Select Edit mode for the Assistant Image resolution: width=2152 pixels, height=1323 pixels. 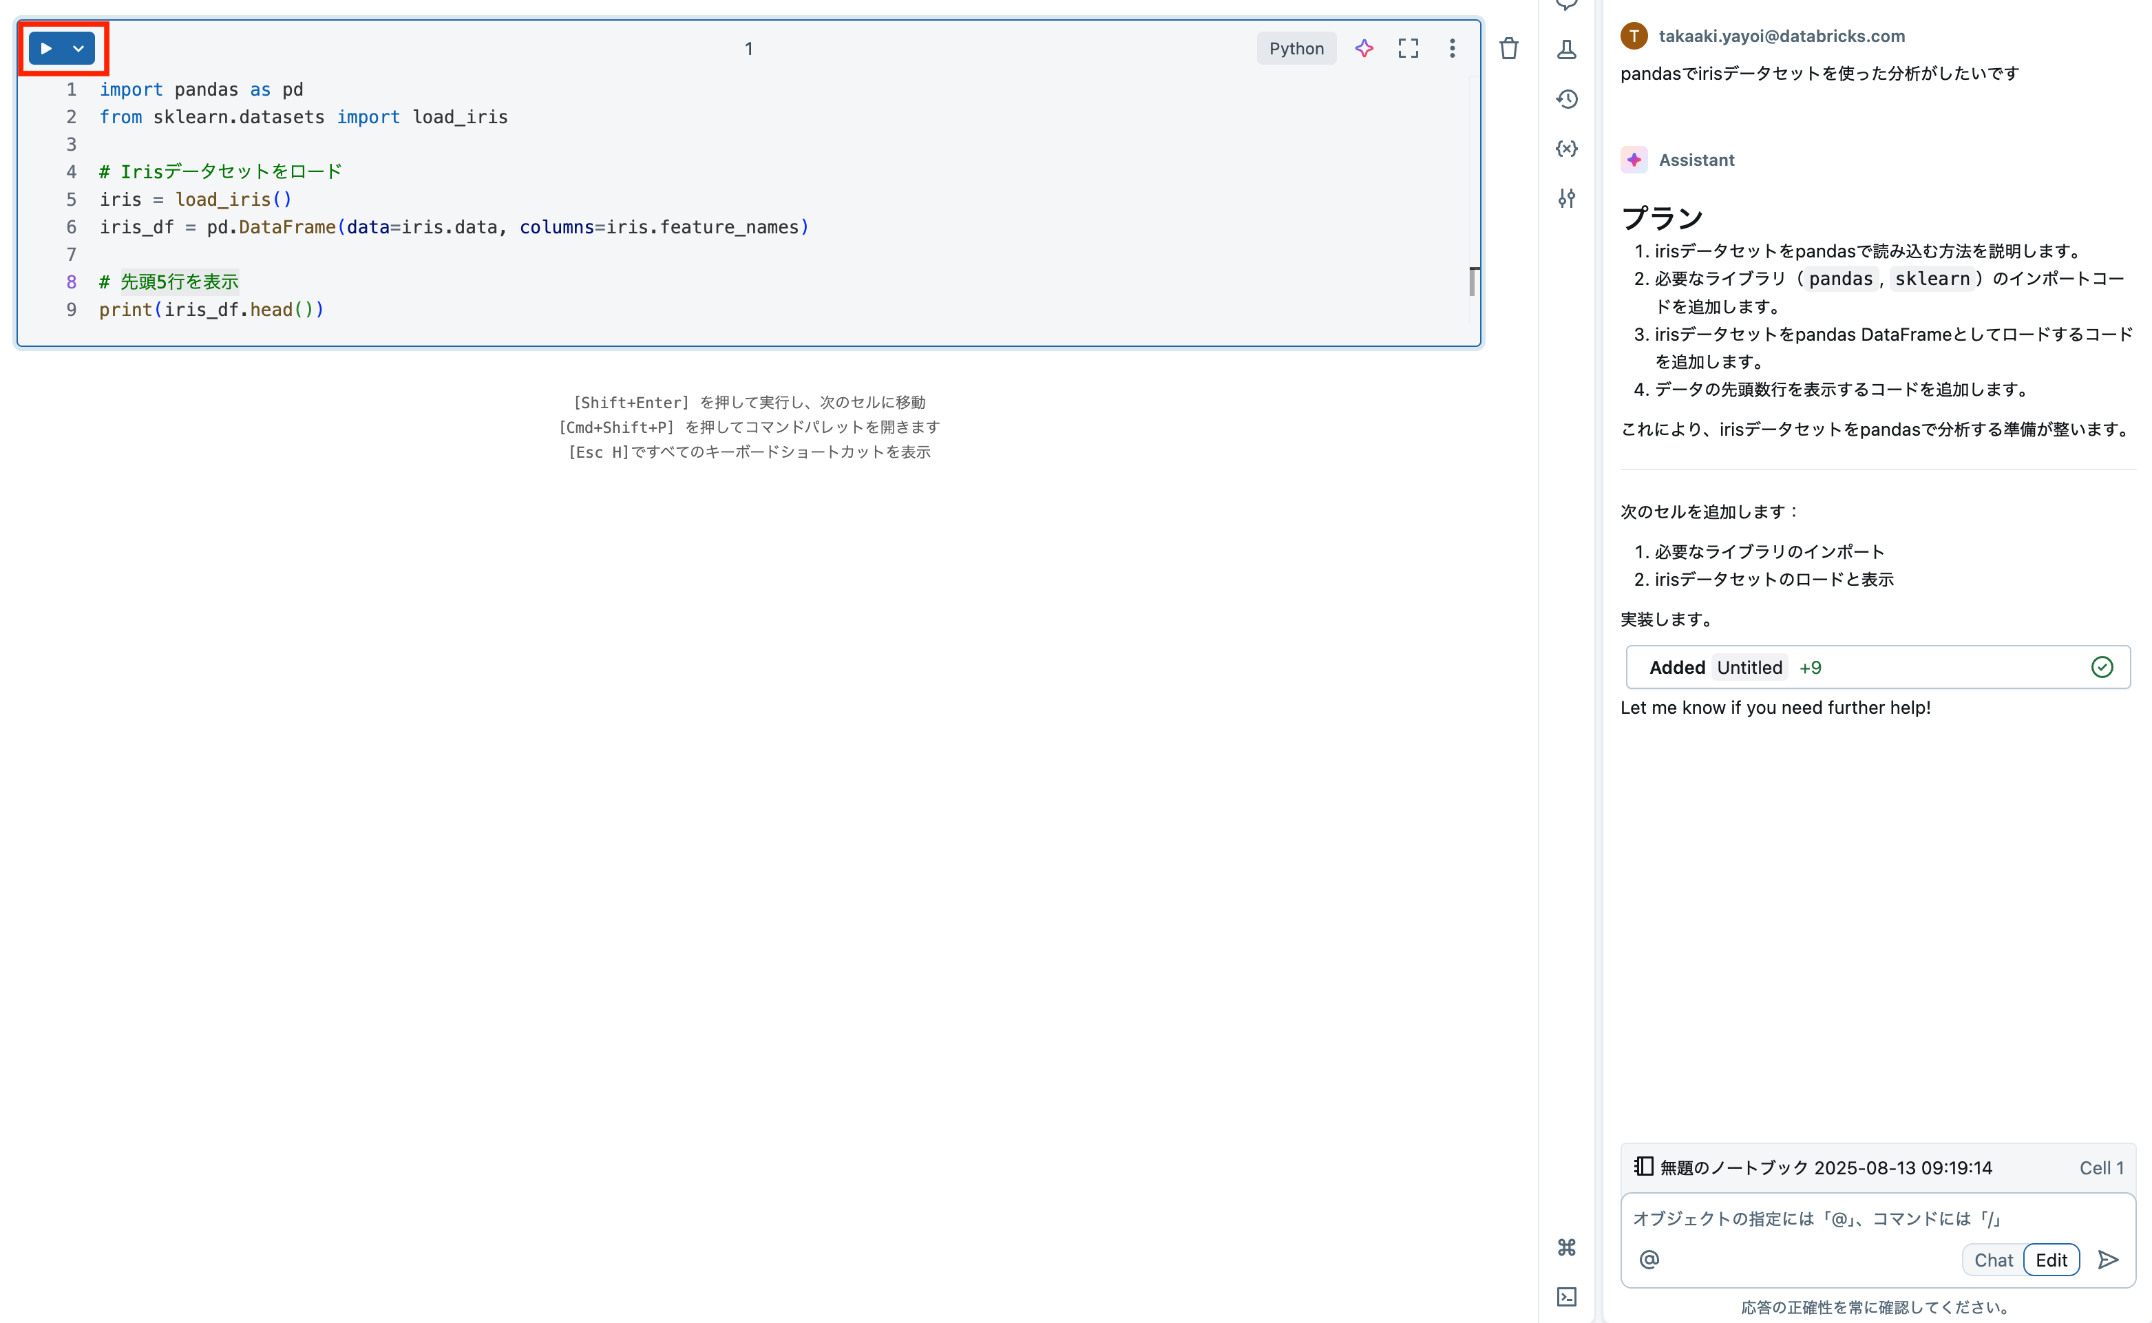coord(2051,1259)
